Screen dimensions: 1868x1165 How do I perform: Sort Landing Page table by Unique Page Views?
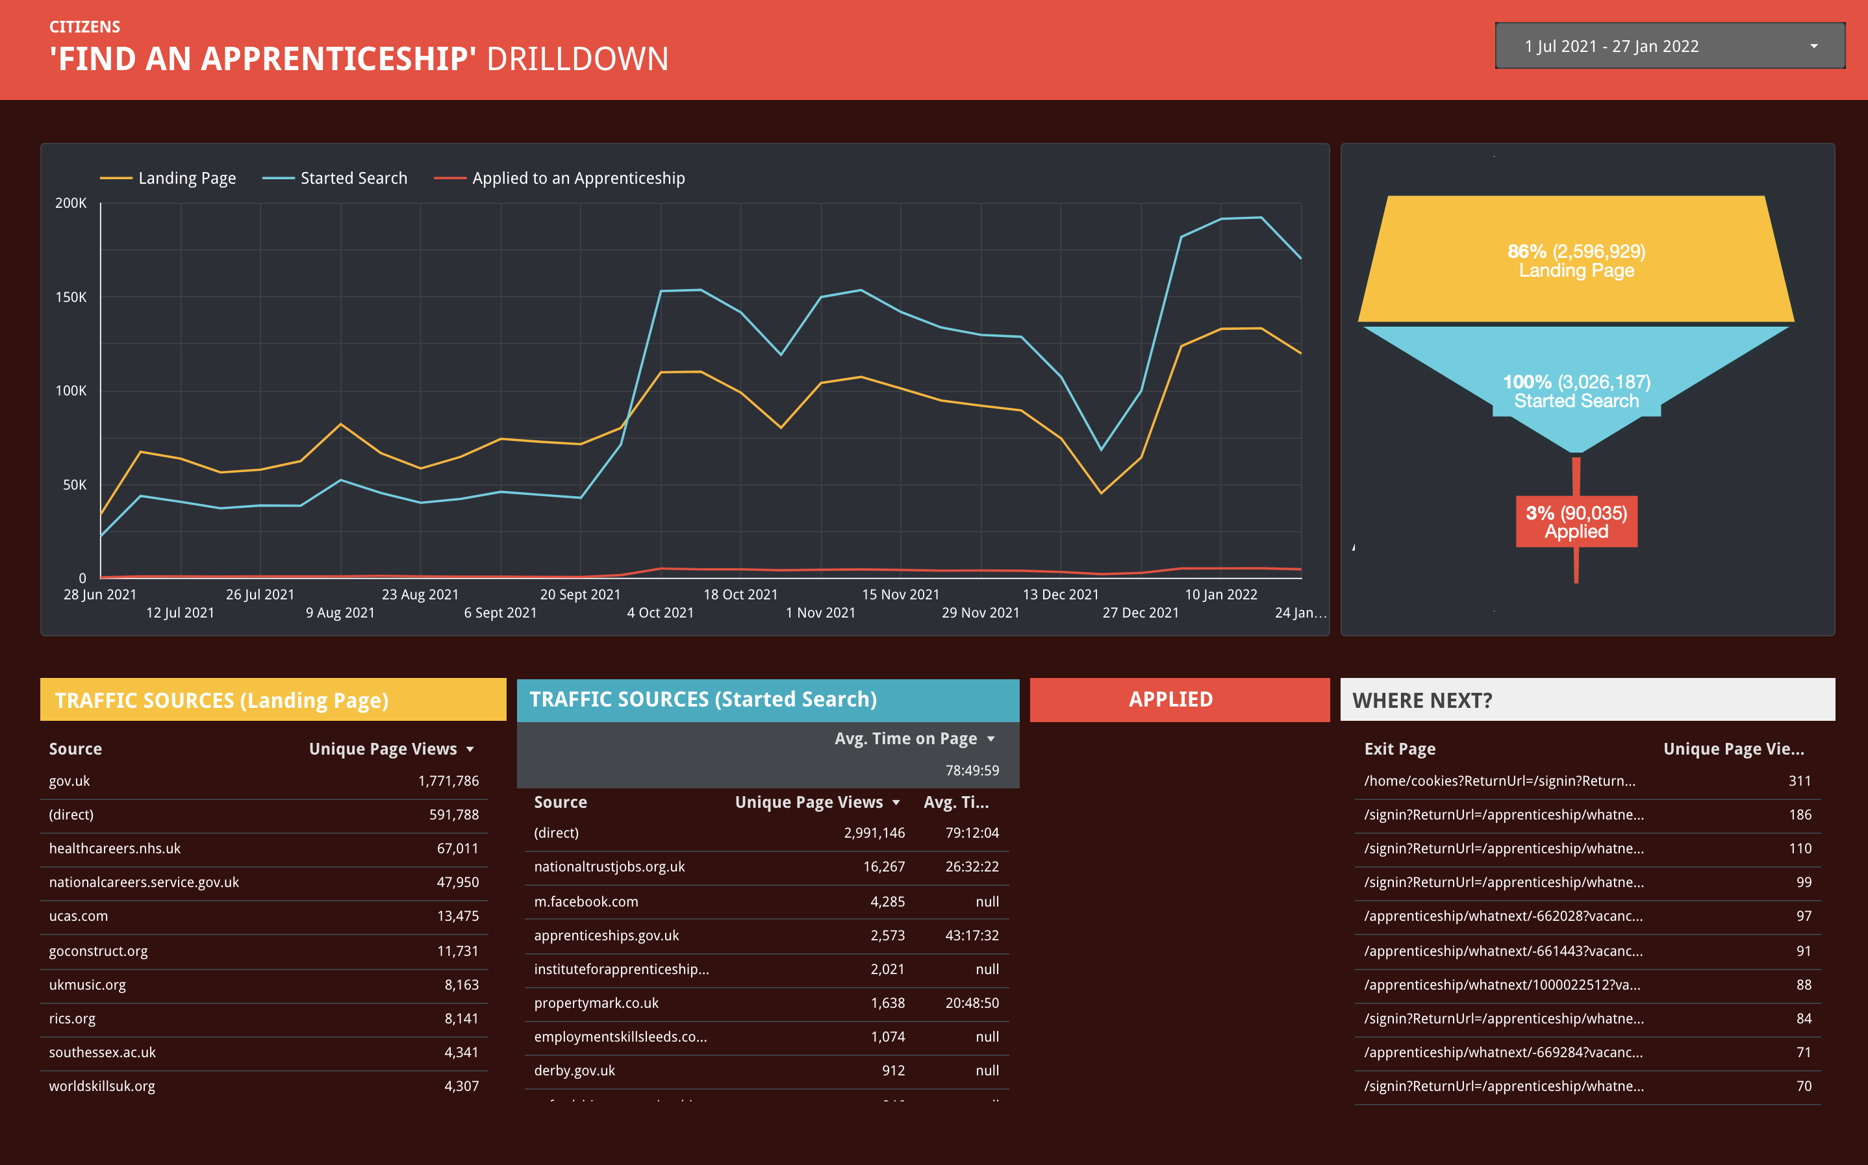click(383, 749)
